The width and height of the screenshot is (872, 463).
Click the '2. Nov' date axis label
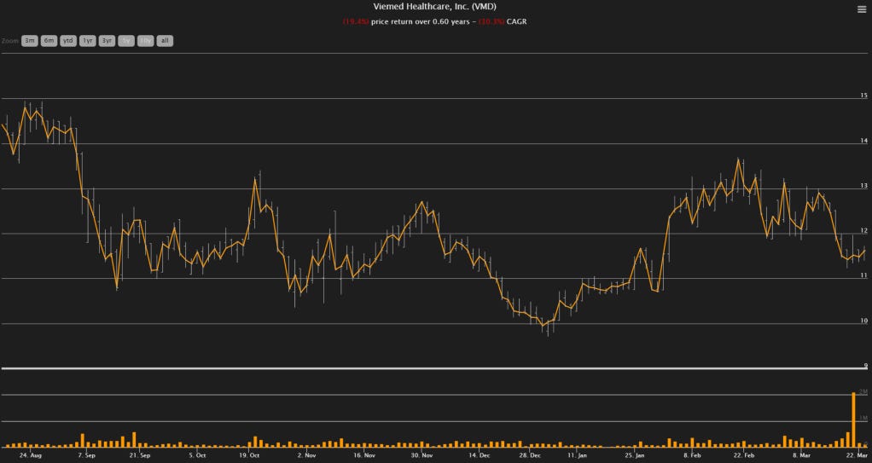pyautogui.click(x=306, y=455)
